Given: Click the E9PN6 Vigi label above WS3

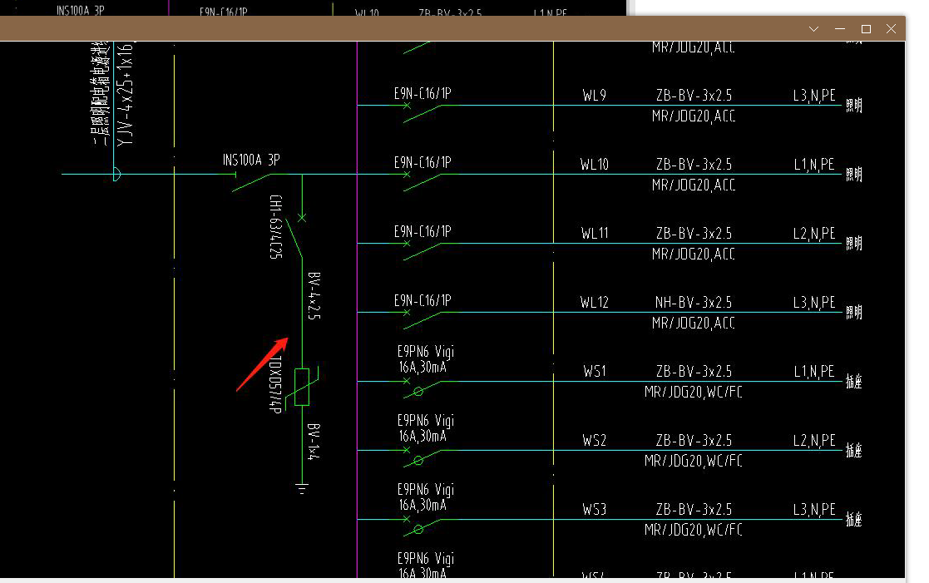Looking at the screenshot, I should (425, 490).
